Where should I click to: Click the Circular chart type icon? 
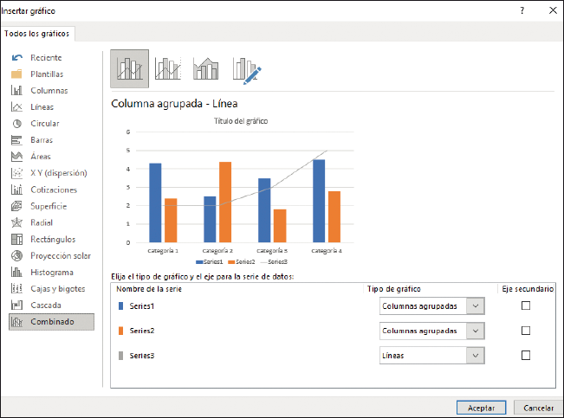coord(16,124)
